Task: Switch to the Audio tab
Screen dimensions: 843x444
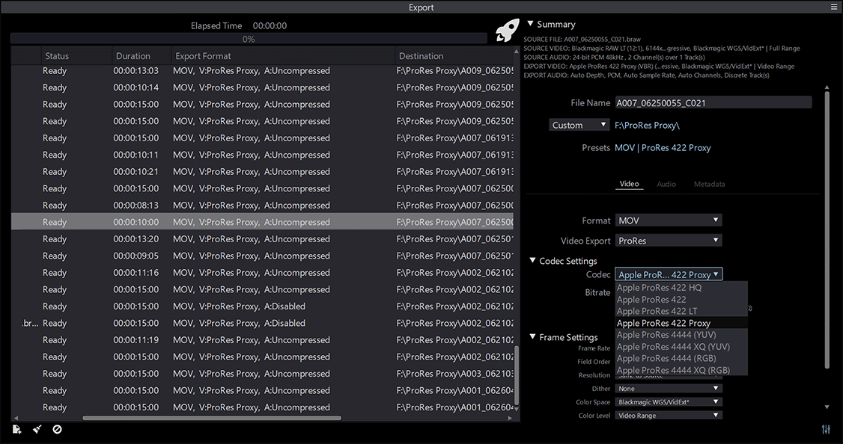Action: pyautogui.click(x=666, y=184)
